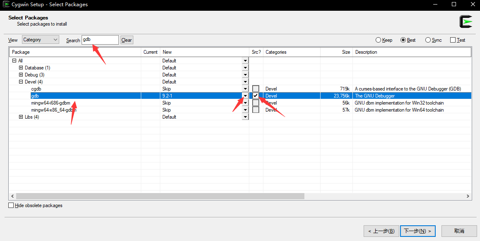Viewport: 480px width, 241px height.
Task: Tick the Src checkbox for cgdb
Action: (256, 88)
